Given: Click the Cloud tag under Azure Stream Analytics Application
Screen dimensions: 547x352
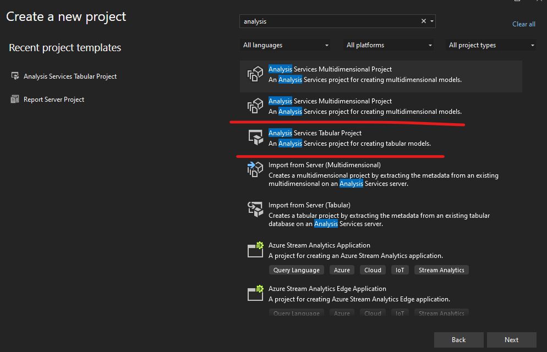Looking at the screenshot, I should (373, 270).
